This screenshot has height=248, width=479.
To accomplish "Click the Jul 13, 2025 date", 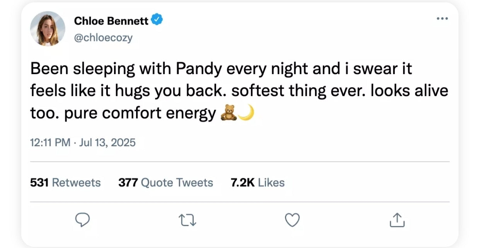I will tap(108, 142).
